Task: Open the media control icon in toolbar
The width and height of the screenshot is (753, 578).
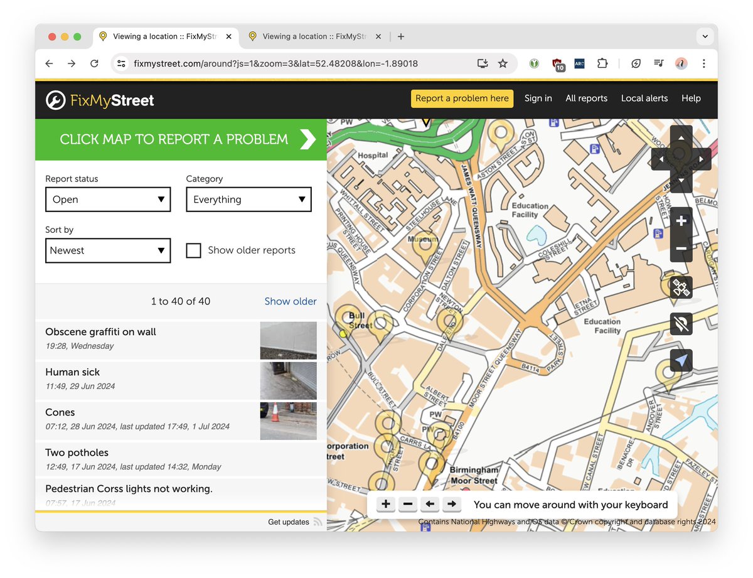Action: tap(658, 63)
